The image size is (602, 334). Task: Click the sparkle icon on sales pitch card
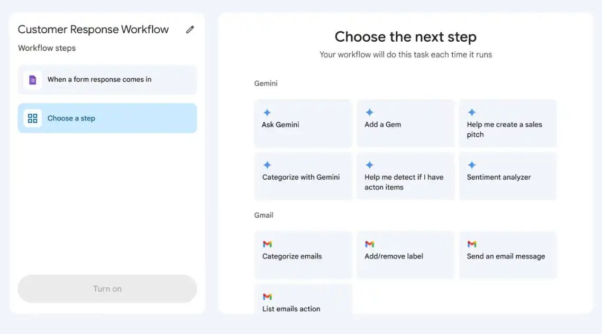(x=472, y=113)
